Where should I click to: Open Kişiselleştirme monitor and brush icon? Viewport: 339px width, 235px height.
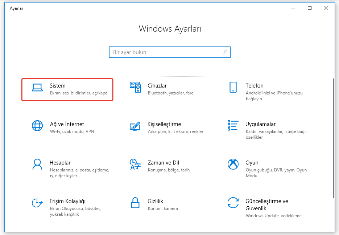[135, 126]
